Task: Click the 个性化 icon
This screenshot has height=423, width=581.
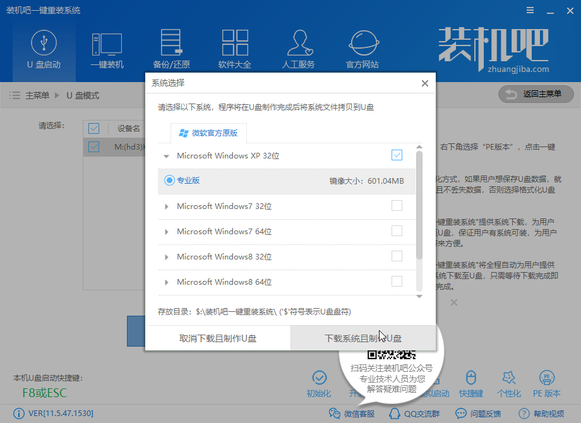Action: click(x=509, y=383)
